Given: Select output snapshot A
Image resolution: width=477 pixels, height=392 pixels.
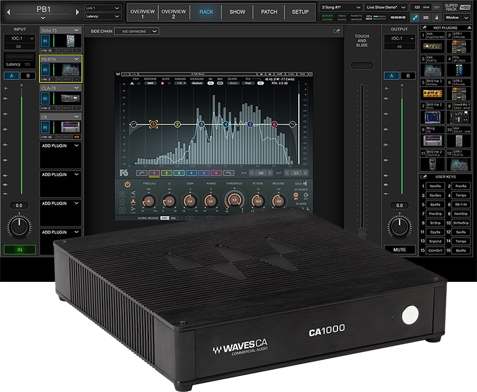Looking at the screenshot, I should pos(392,76).
